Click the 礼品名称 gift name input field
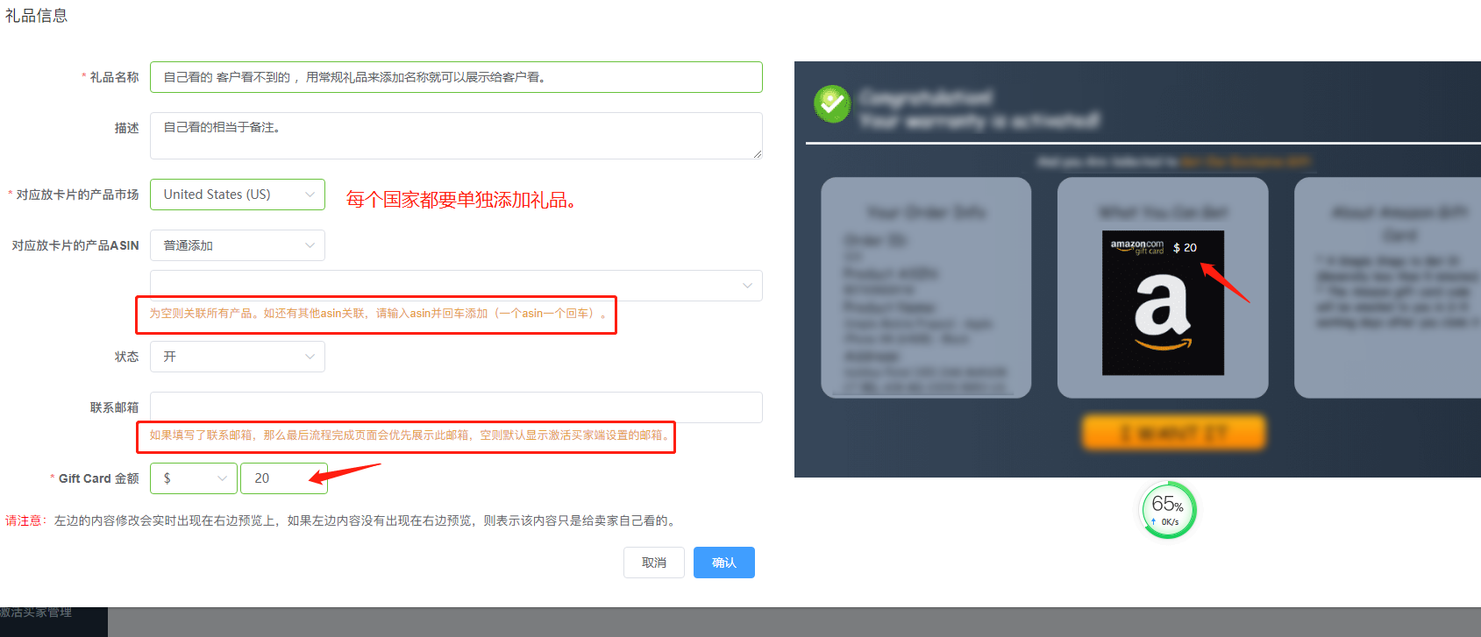This screenshot has height=637, width=1481. click(x=456, y=77)
